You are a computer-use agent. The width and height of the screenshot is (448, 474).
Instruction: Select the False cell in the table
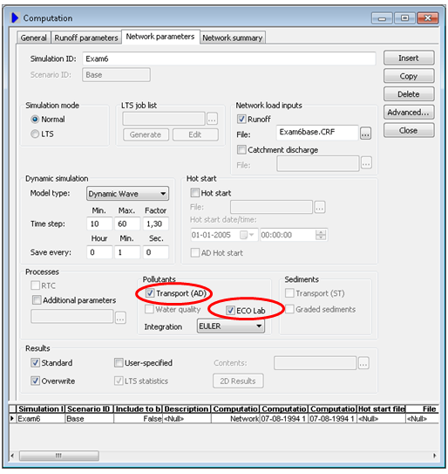(x=138, y=419)
